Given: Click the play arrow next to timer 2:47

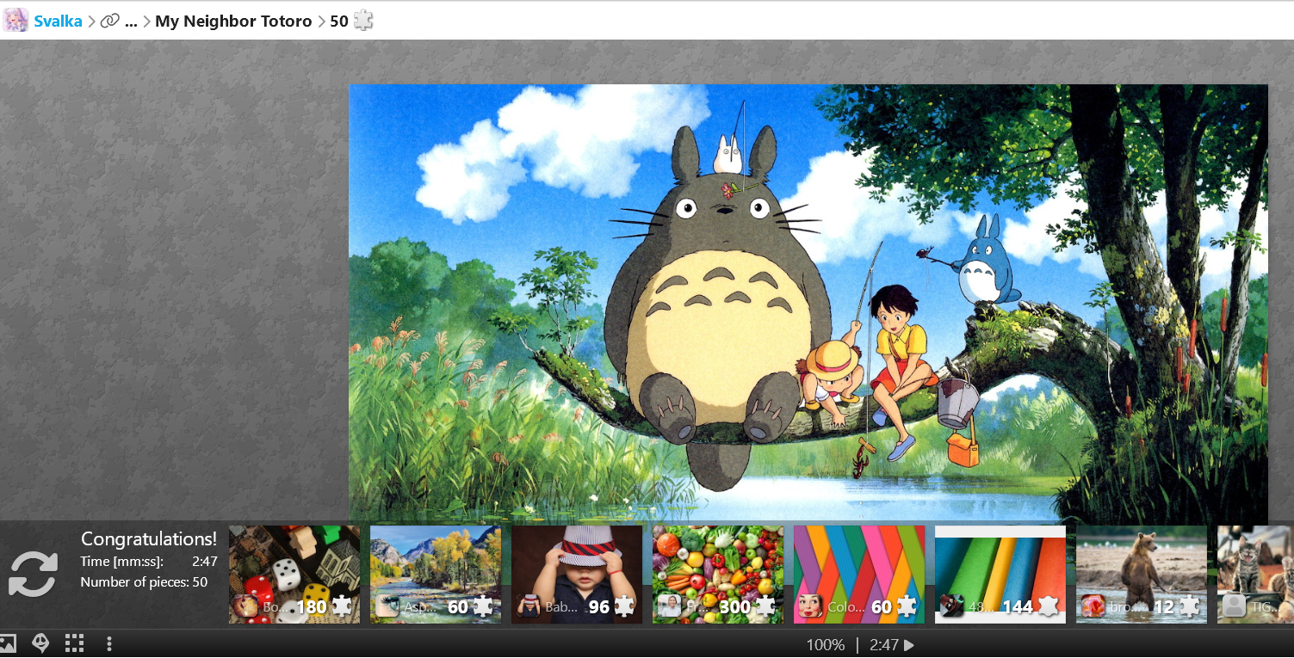Looking at the screenshot, I should [908, 645].
